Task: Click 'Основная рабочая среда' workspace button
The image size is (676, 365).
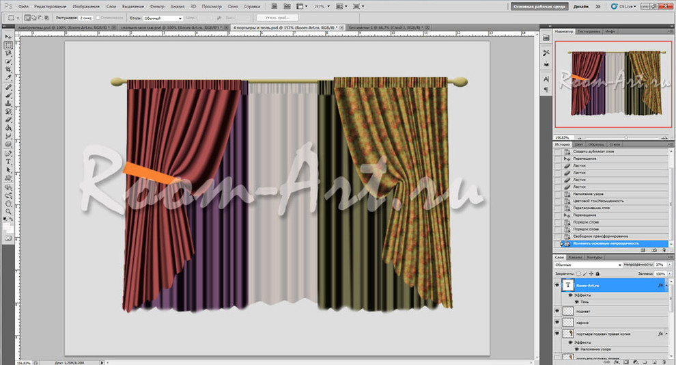Action: tap(539, 6)
